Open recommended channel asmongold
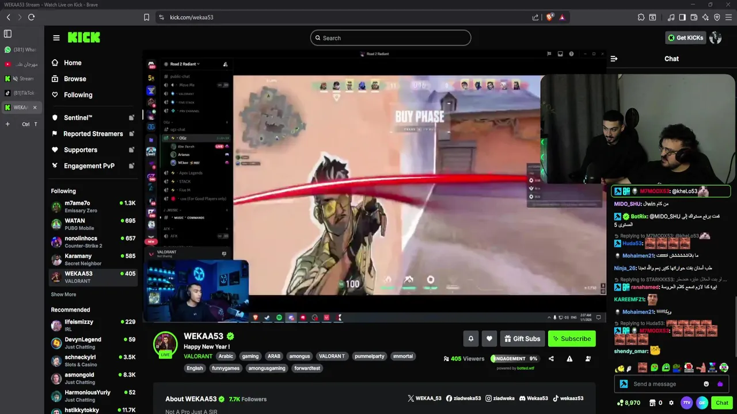The width and height of the screenshot is (737, 414). (93, 378)
